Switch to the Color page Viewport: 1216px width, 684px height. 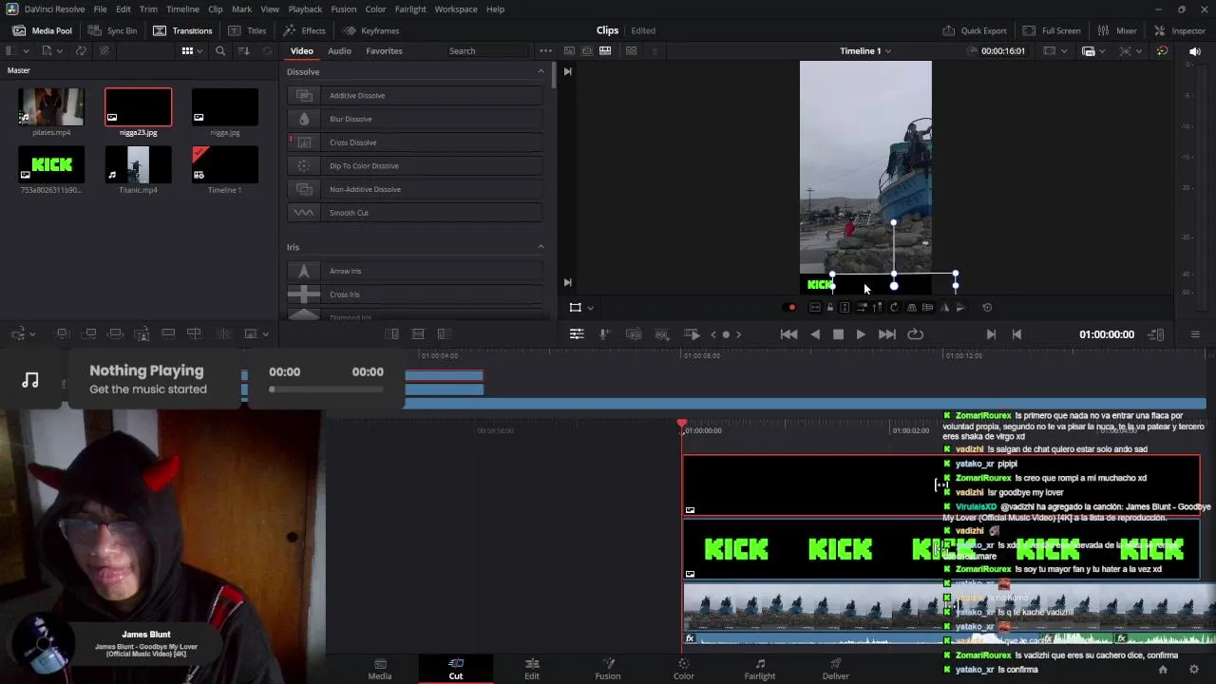coord(684,669)
